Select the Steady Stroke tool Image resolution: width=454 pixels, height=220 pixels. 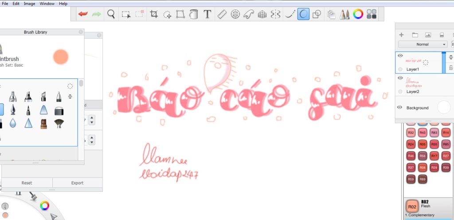point(290,14)
